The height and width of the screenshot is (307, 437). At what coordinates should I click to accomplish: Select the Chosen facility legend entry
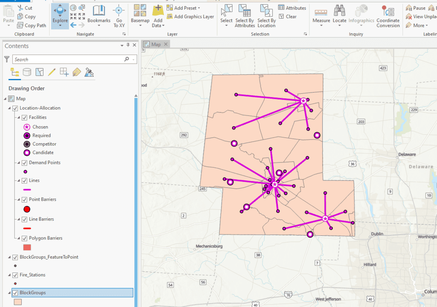pyautogui.click(x=36, y=127)
